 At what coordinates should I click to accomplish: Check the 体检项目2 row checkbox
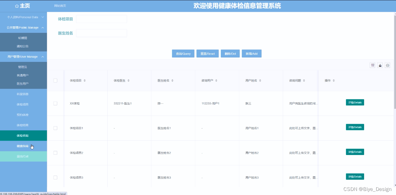point(55,153)
